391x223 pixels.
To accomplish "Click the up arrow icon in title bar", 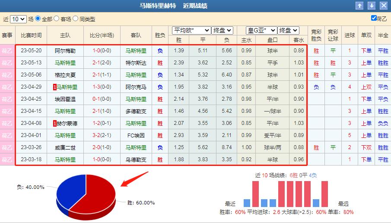I will point(359,6).
